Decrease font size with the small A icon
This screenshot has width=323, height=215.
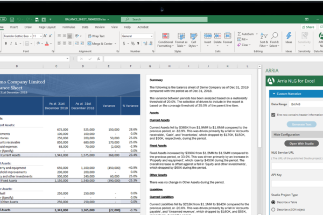51,36
